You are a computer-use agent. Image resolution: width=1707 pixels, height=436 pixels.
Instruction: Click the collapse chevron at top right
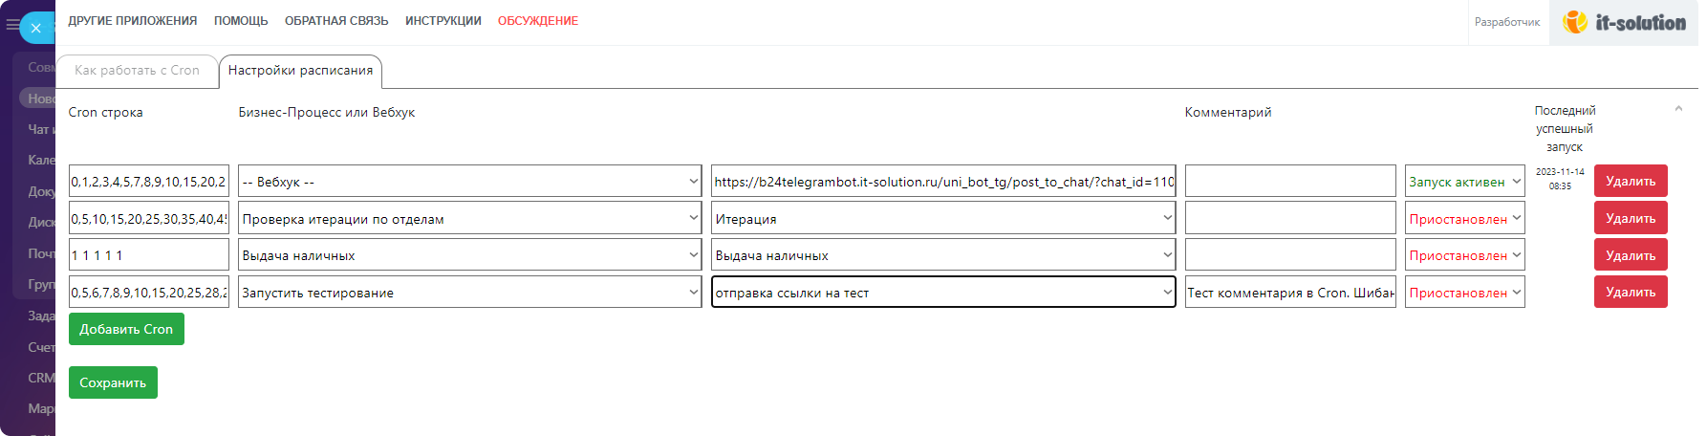click(x=1678, y=109)
